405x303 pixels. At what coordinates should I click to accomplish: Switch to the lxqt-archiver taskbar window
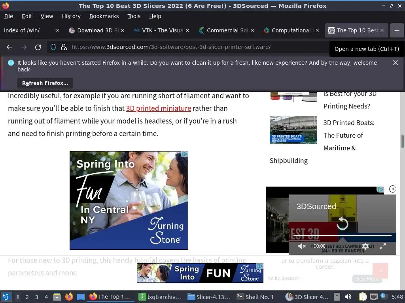coord(160,297)
